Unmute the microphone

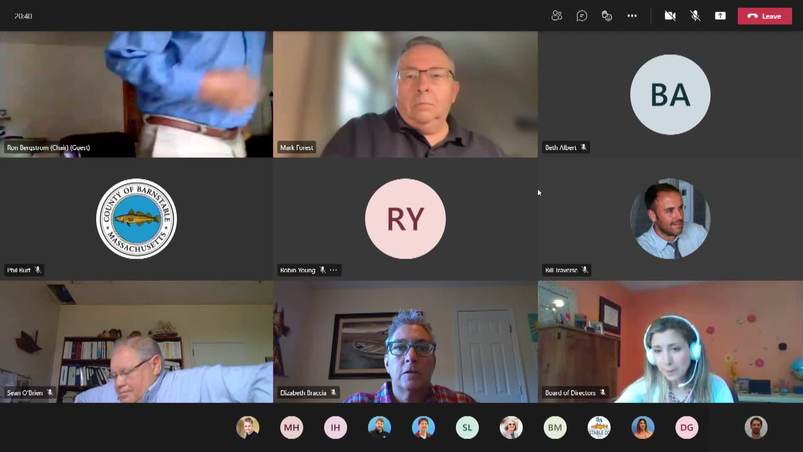click(x=695, y=16)
